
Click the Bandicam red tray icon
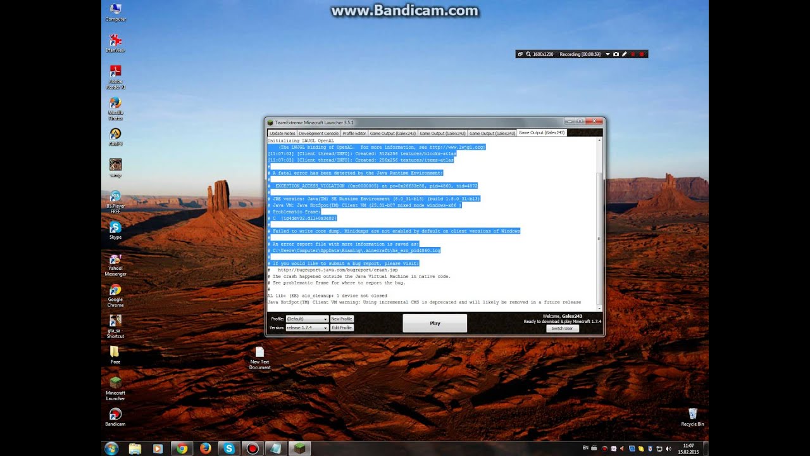pos(604,448)
